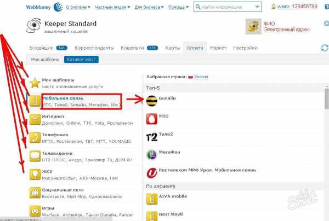This screenshot has height=221, width=329.
Task: Go to the Настройки tab
Action: coord(245,48)
